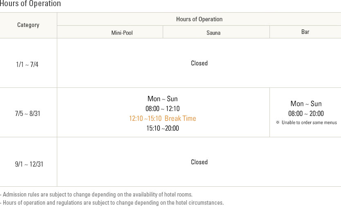Click the Bar 08:00 ~ 20:00 hours
341x210 pixels.
click(306, 114)
